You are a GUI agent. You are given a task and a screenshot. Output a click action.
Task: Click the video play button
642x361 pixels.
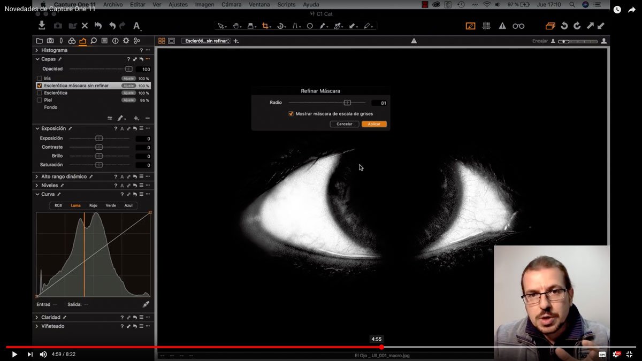coord(14,354)
